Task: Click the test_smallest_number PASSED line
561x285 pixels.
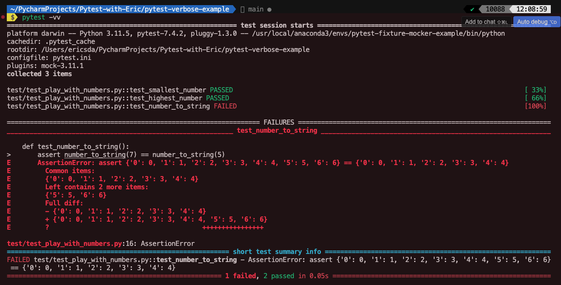Action: 120,90
